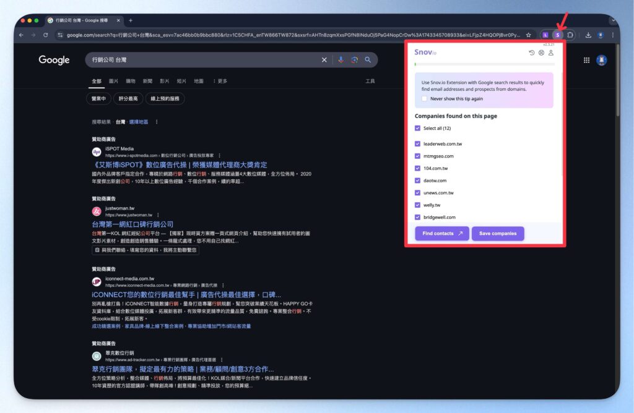Image resolution: width=634 pixels, height=413 pixels.
Task: Switch to the 地圖 tab
Action: click(x=199, y=81)
